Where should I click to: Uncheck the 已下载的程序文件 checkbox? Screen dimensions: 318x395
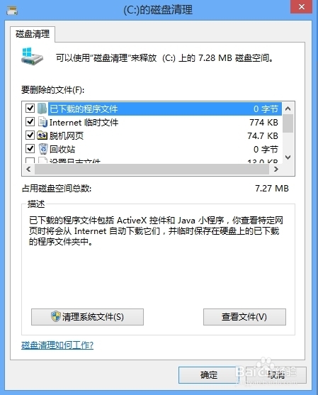coord(30,109)
